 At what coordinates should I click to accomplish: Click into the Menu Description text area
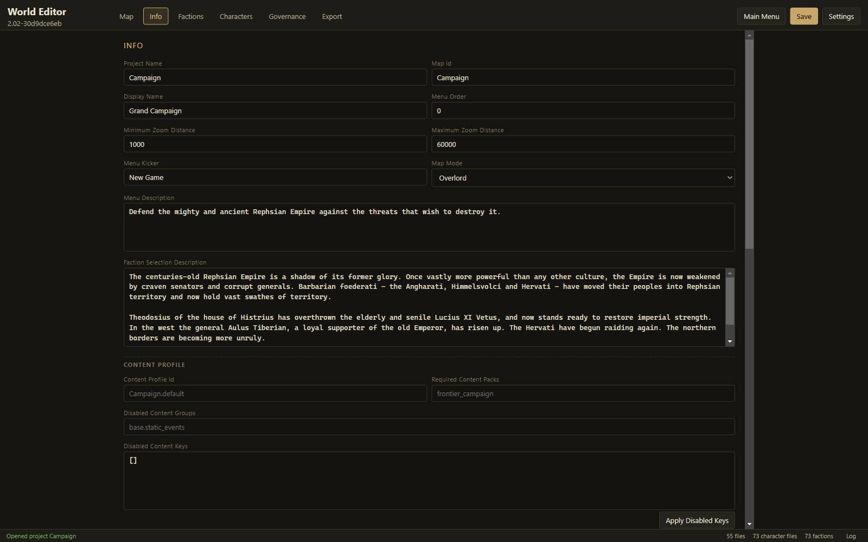pos(429,227)
